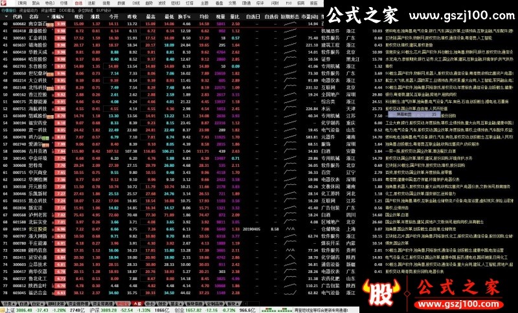The width and height of the screenshot is (518, 313).
Task: Select the 行情报价 sub-tab
Action: point(8,10)
